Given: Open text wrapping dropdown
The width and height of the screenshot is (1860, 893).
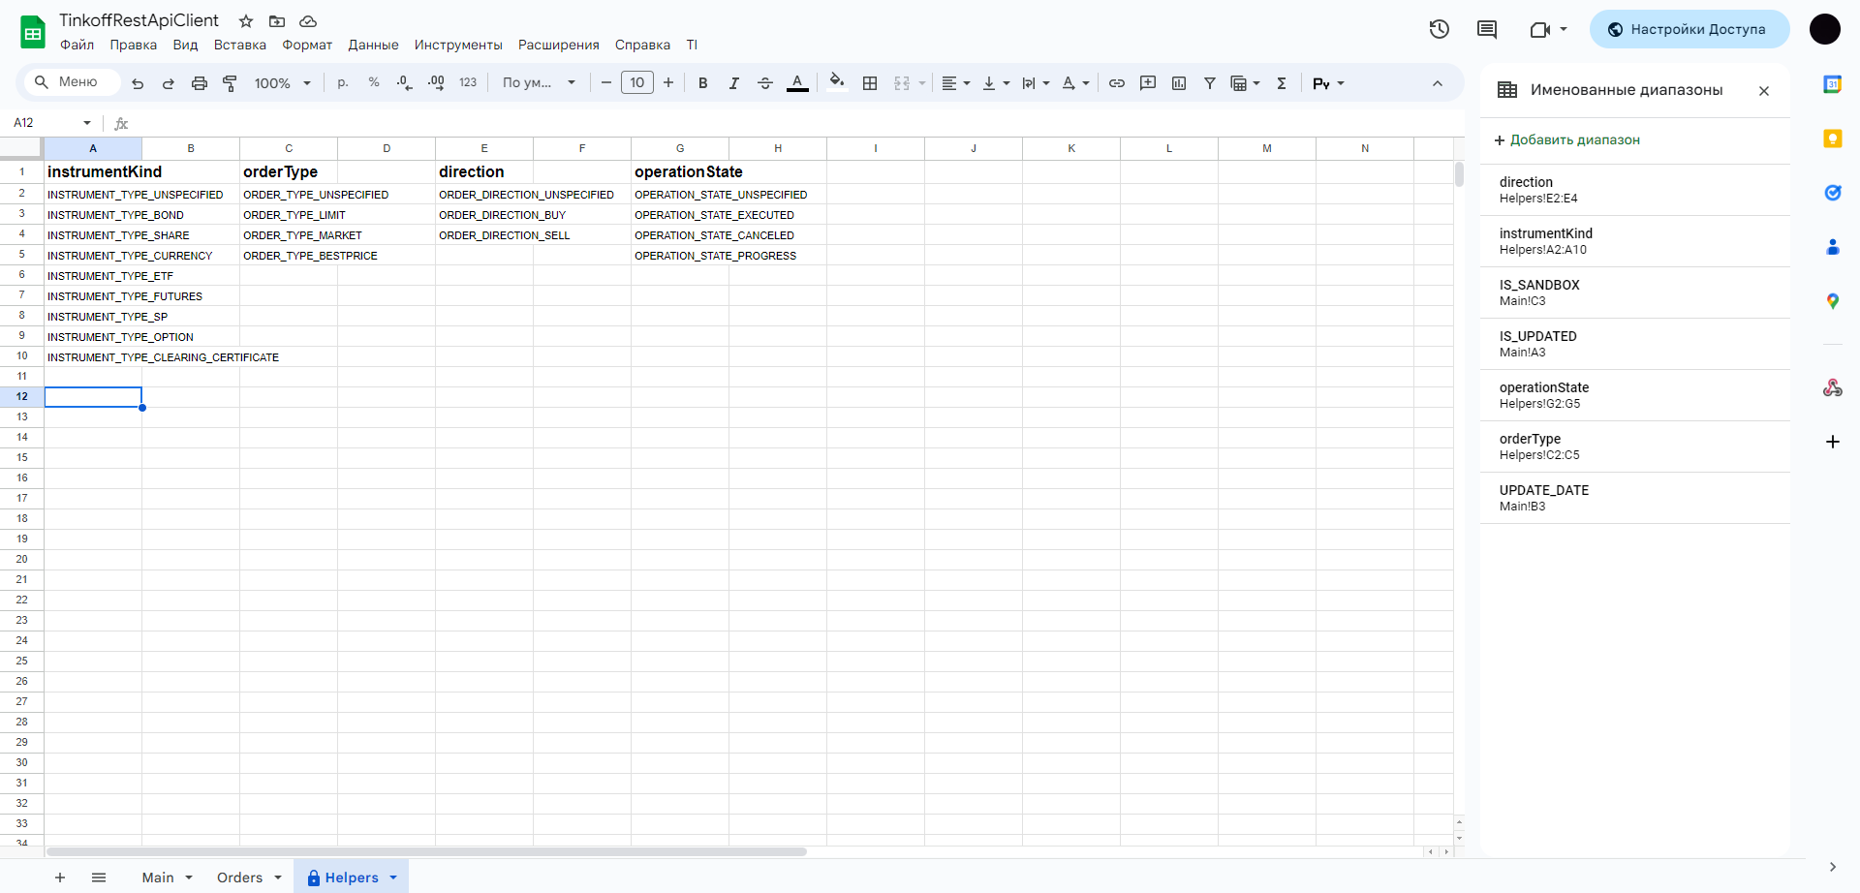Looking at the screenshot, I should (x=1036, y=83).
